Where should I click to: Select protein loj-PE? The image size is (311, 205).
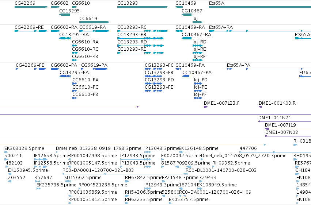201,87
